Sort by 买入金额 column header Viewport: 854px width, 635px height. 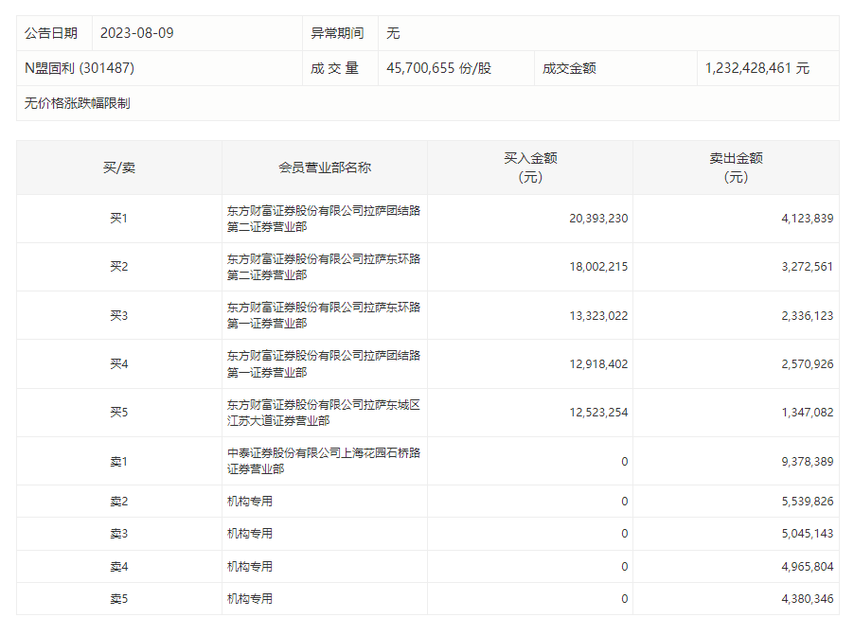(530, 168)
